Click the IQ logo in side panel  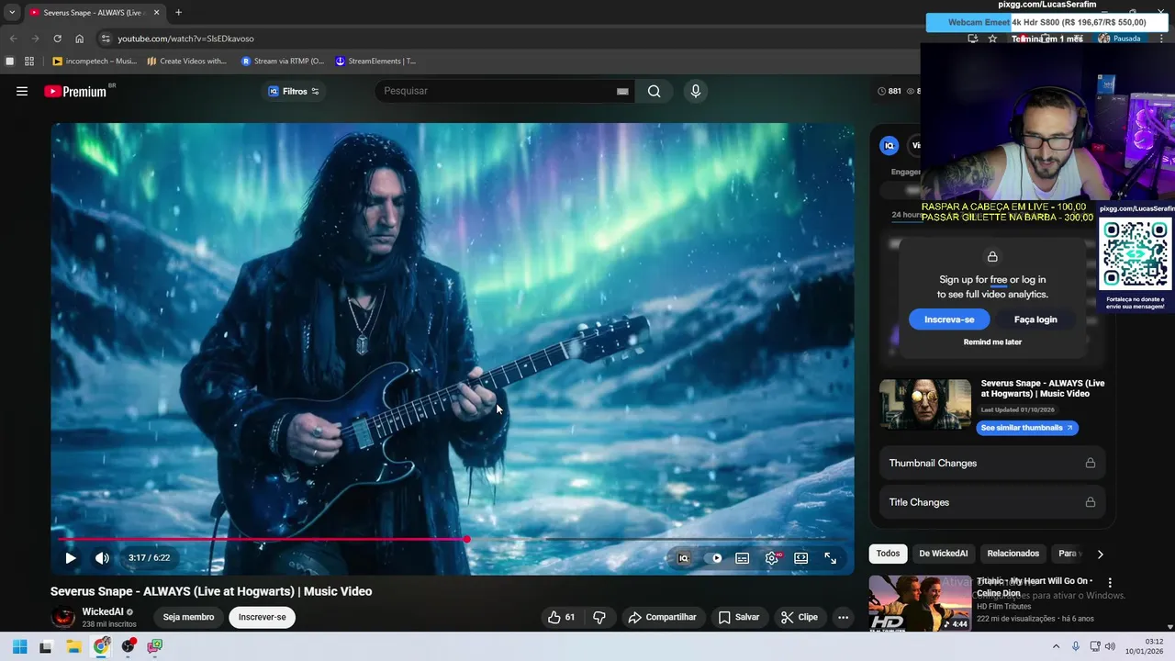(x=889, y=145)
